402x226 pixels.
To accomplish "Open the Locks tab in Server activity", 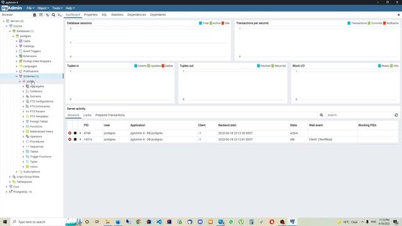I will click(87, 116).
